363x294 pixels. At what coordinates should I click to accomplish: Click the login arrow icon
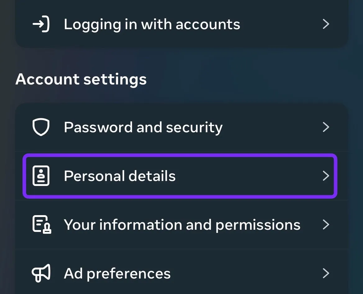[41, 24]
